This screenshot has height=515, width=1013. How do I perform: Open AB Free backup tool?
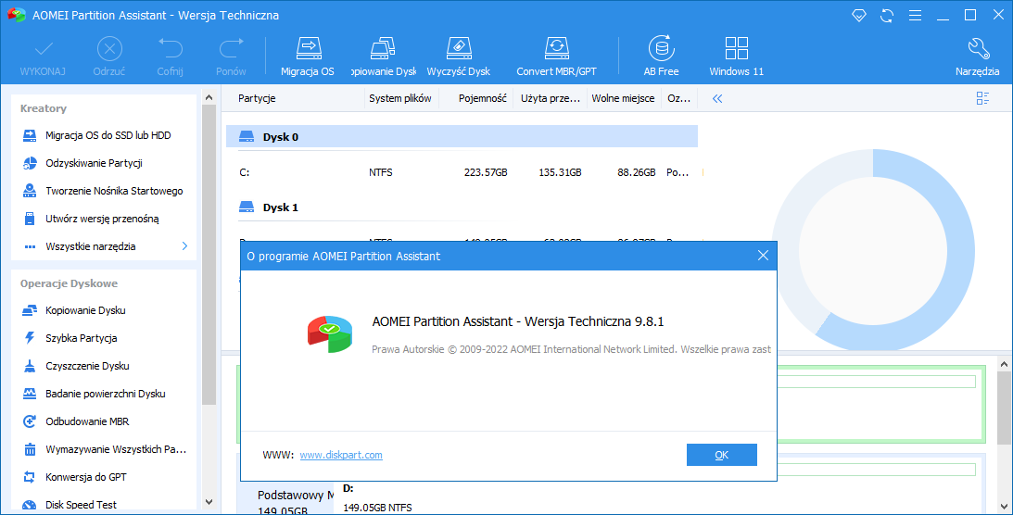[661, 57]
